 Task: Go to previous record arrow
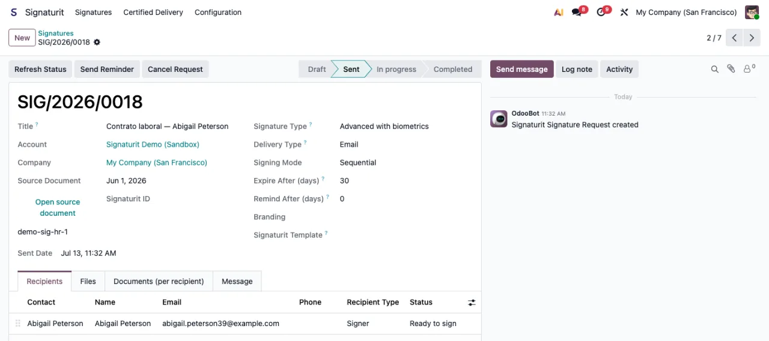tap(734, 38)
